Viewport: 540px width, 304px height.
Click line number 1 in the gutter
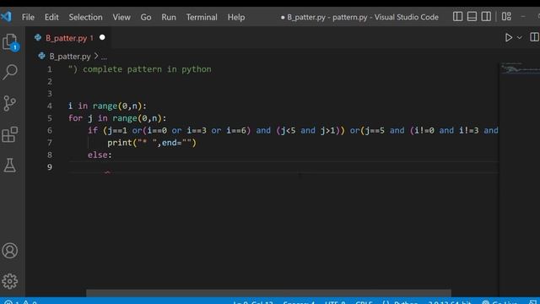50,69
